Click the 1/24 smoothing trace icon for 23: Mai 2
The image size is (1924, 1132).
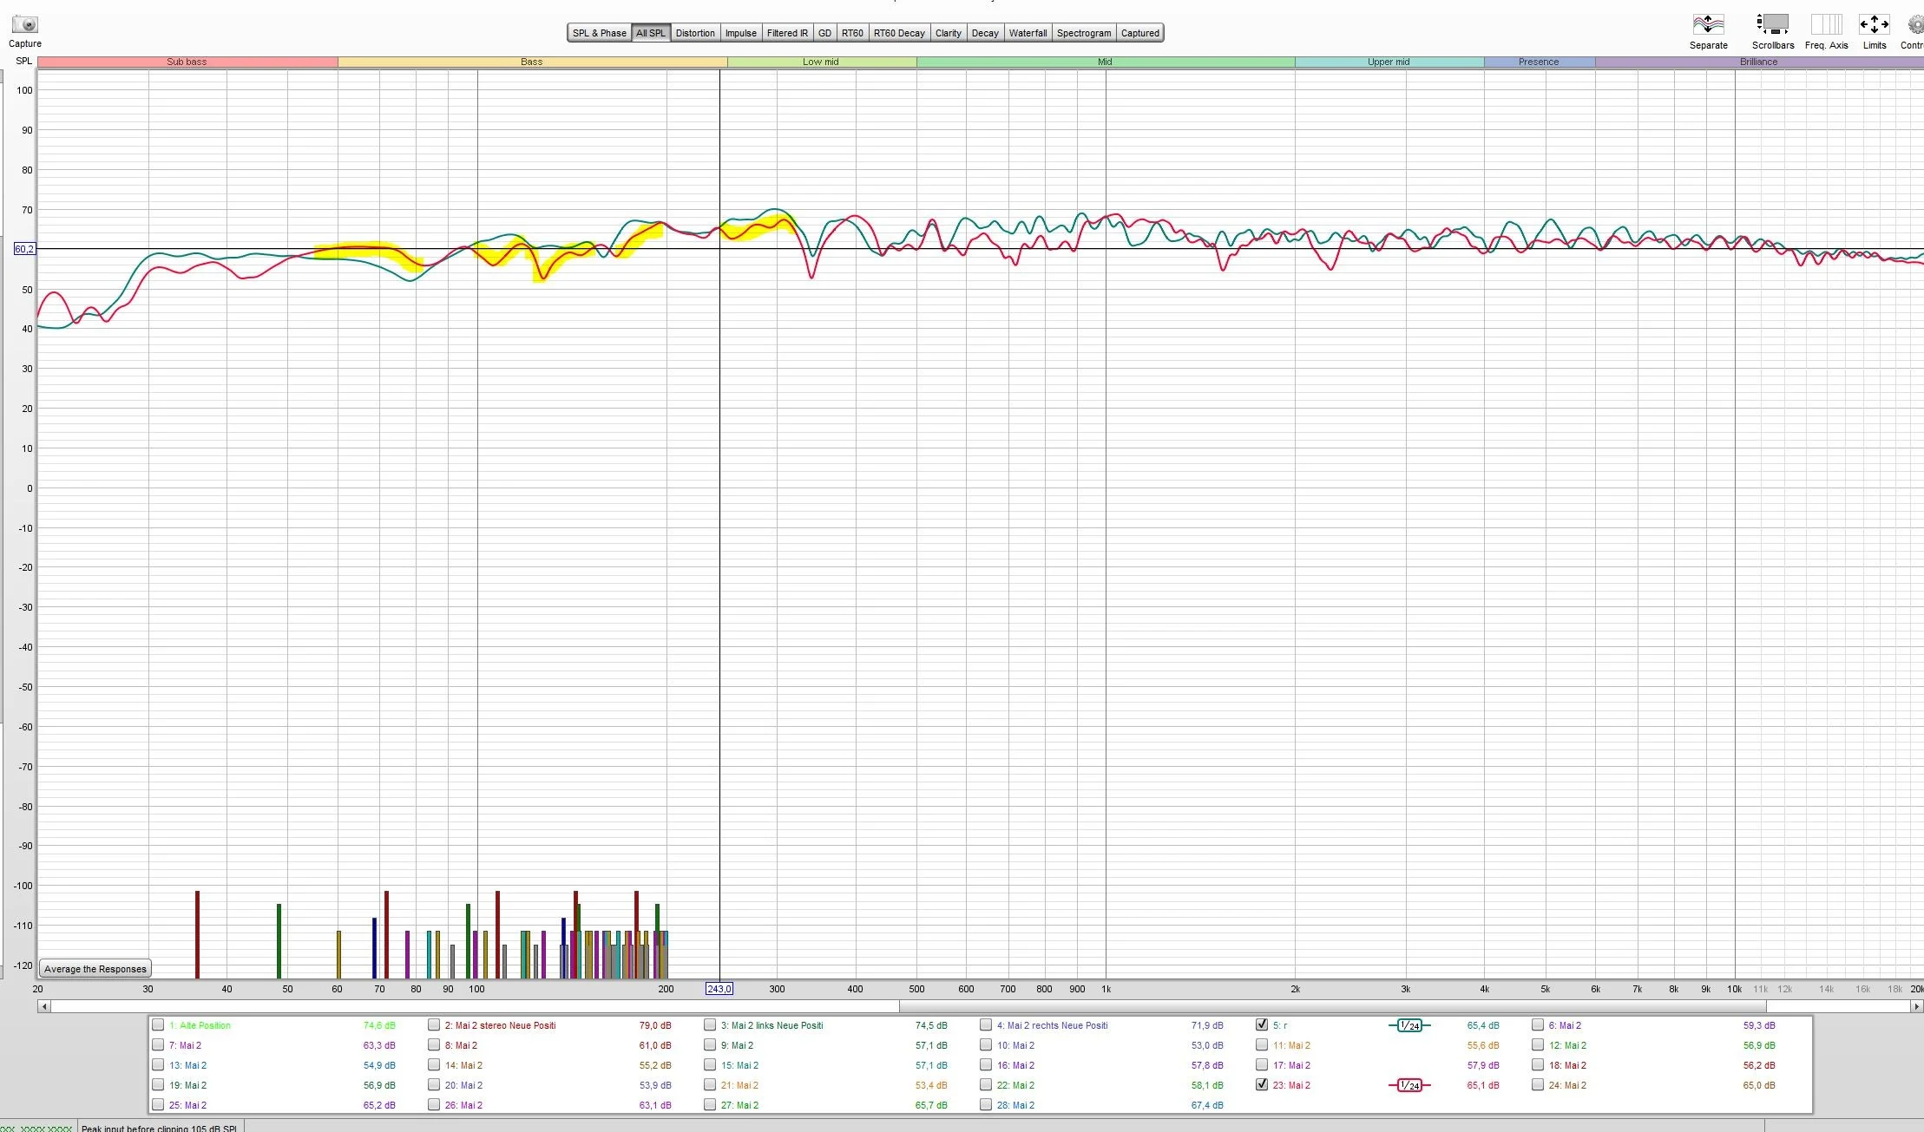(x=1409, y=1085)
